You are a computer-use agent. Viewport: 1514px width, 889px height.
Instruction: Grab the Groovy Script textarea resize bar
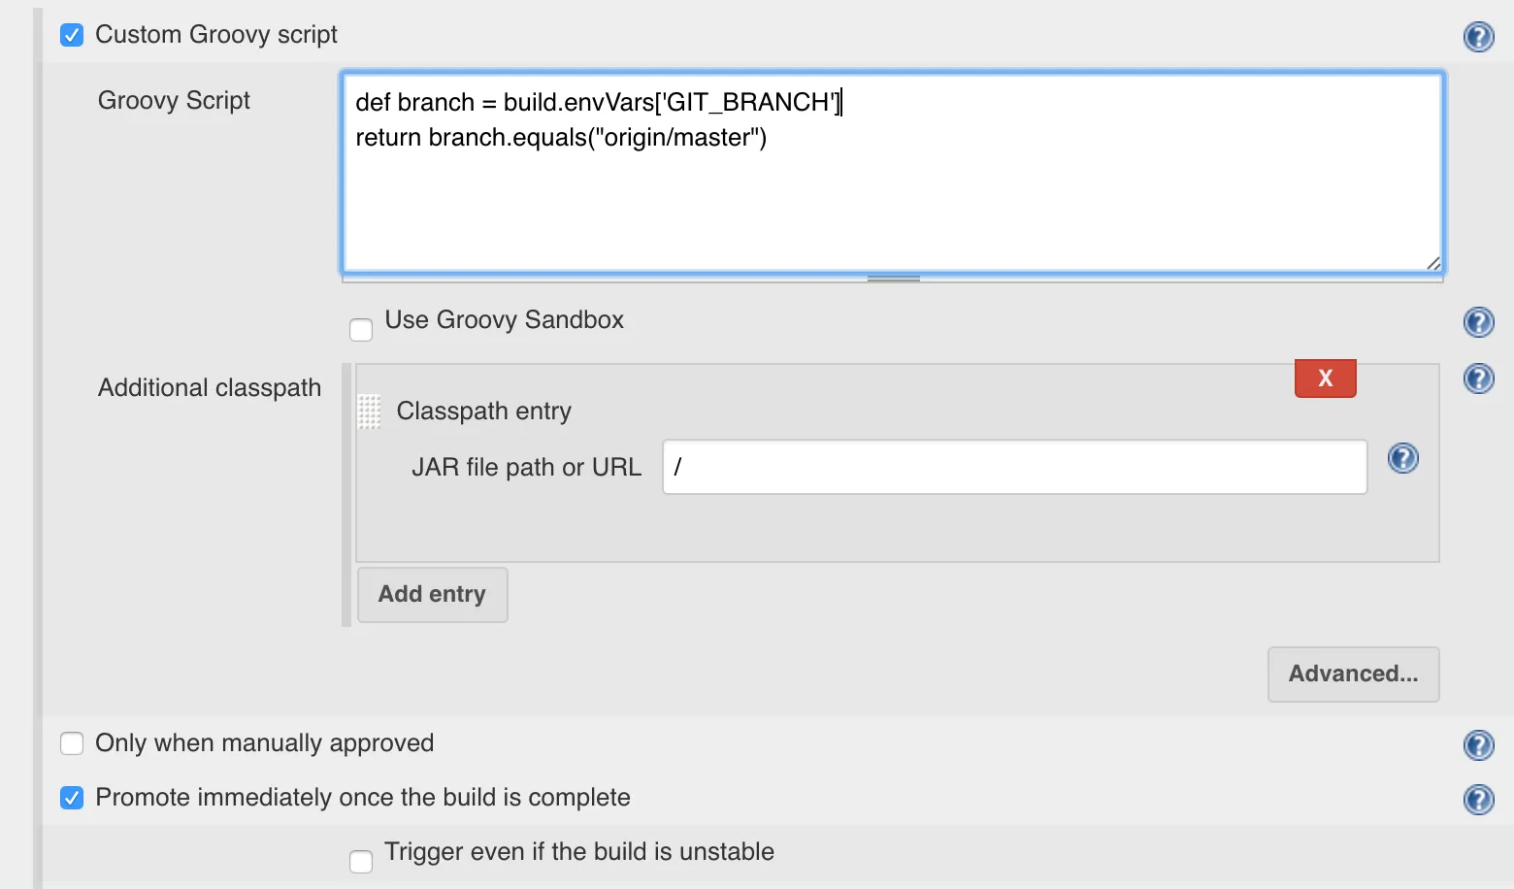[893, 279]
